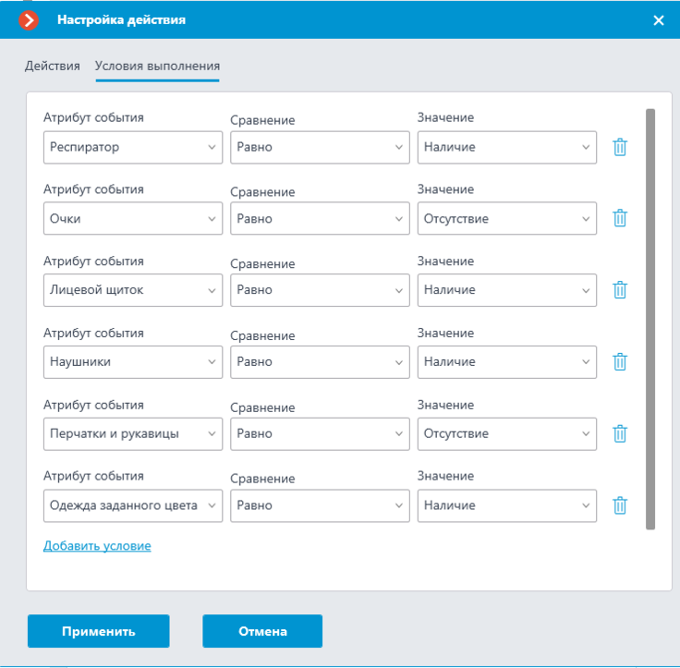680x668 pixels.
Task: Remove the Лицевой щиток condition
Action: (620, 290)
